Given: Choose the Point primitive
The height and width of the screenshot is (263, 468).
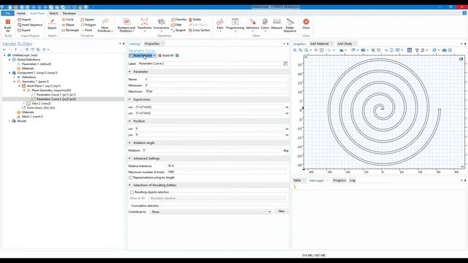Looking at the screenshot, I should tap(86, 30).
